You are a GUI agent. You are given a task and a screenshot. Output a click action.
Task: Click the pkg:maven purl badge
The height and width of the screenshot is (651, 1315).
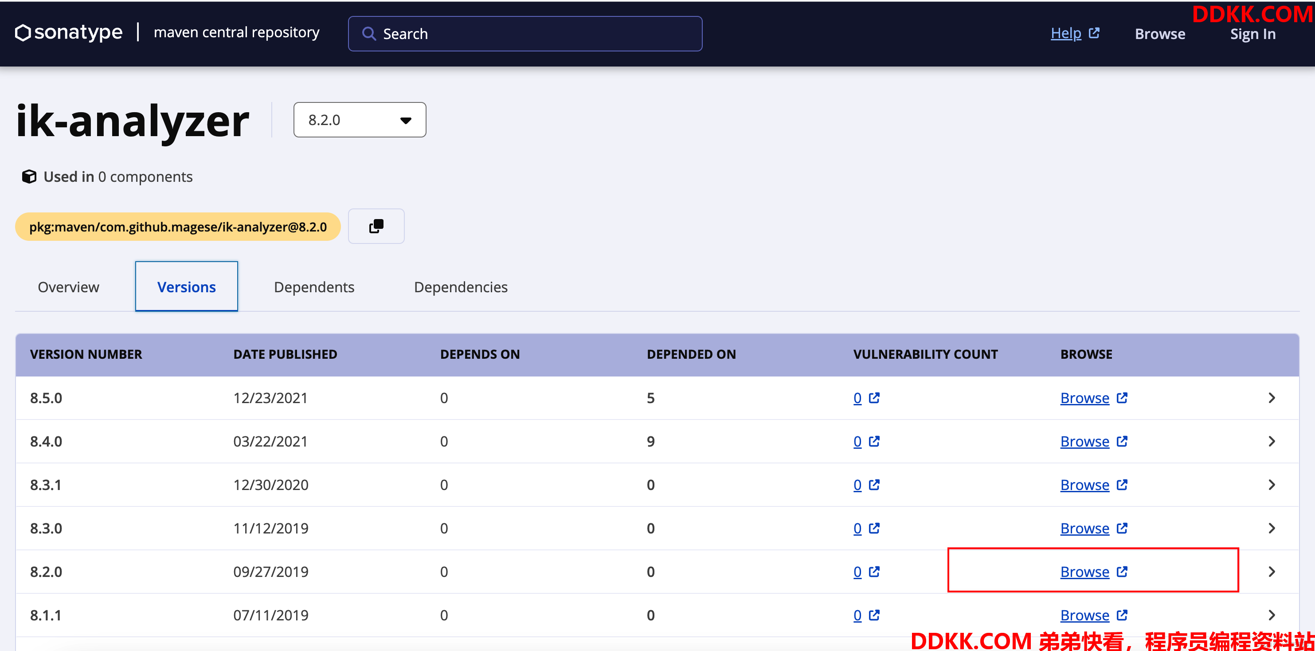pos(178,226)
